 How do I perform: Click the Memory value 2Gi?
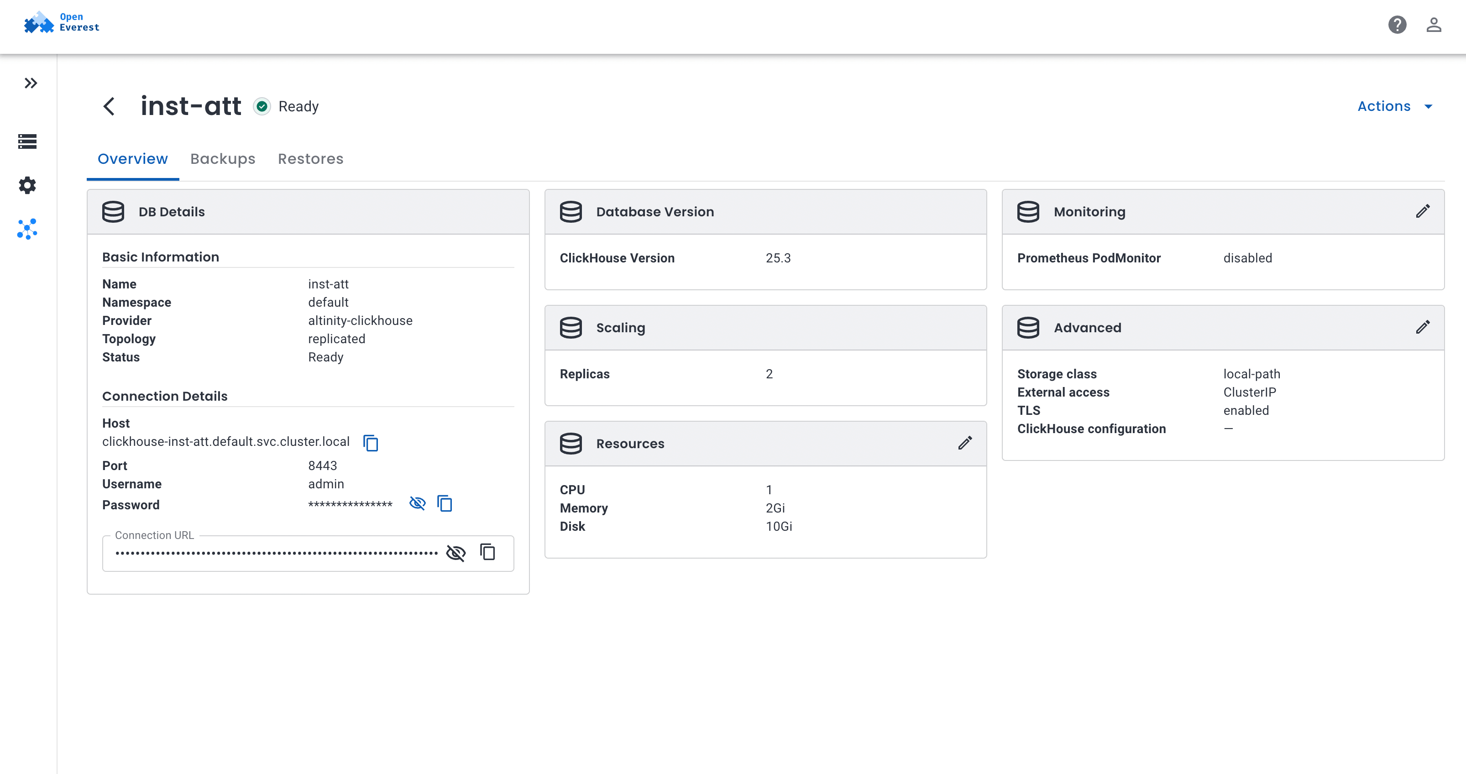tap(775, 507)
